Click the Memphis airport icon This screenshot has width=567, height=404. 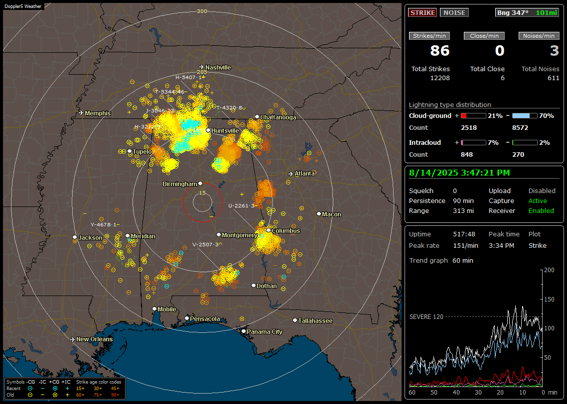click(x=81, y=113)
